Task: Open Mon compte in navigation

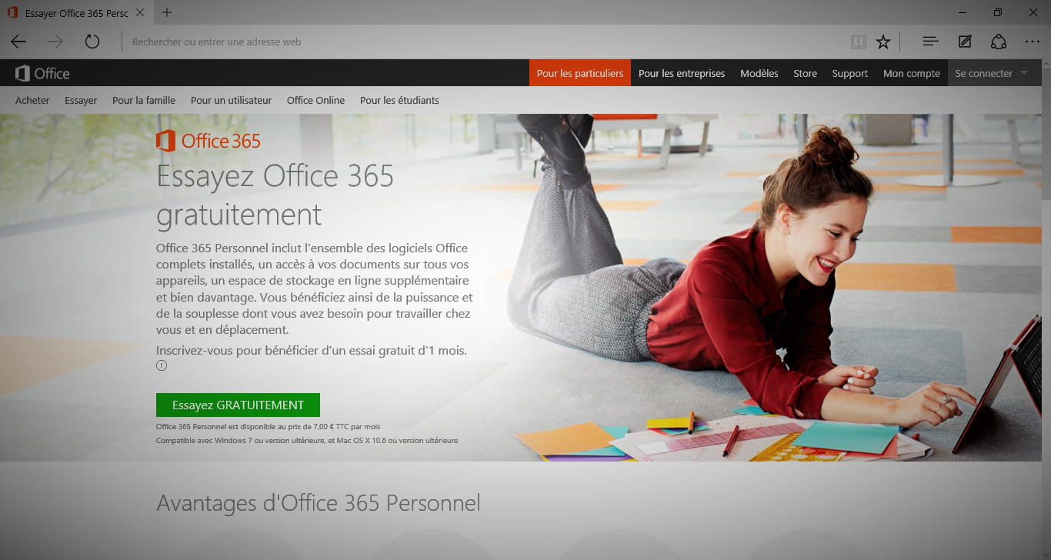Action: [912, 74]
